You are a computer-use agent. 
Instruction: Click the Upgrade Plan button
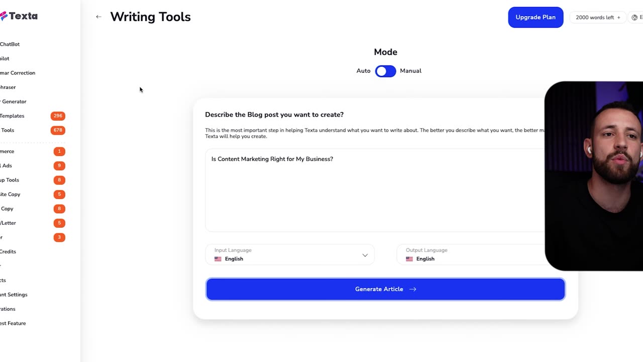point(535,18)
